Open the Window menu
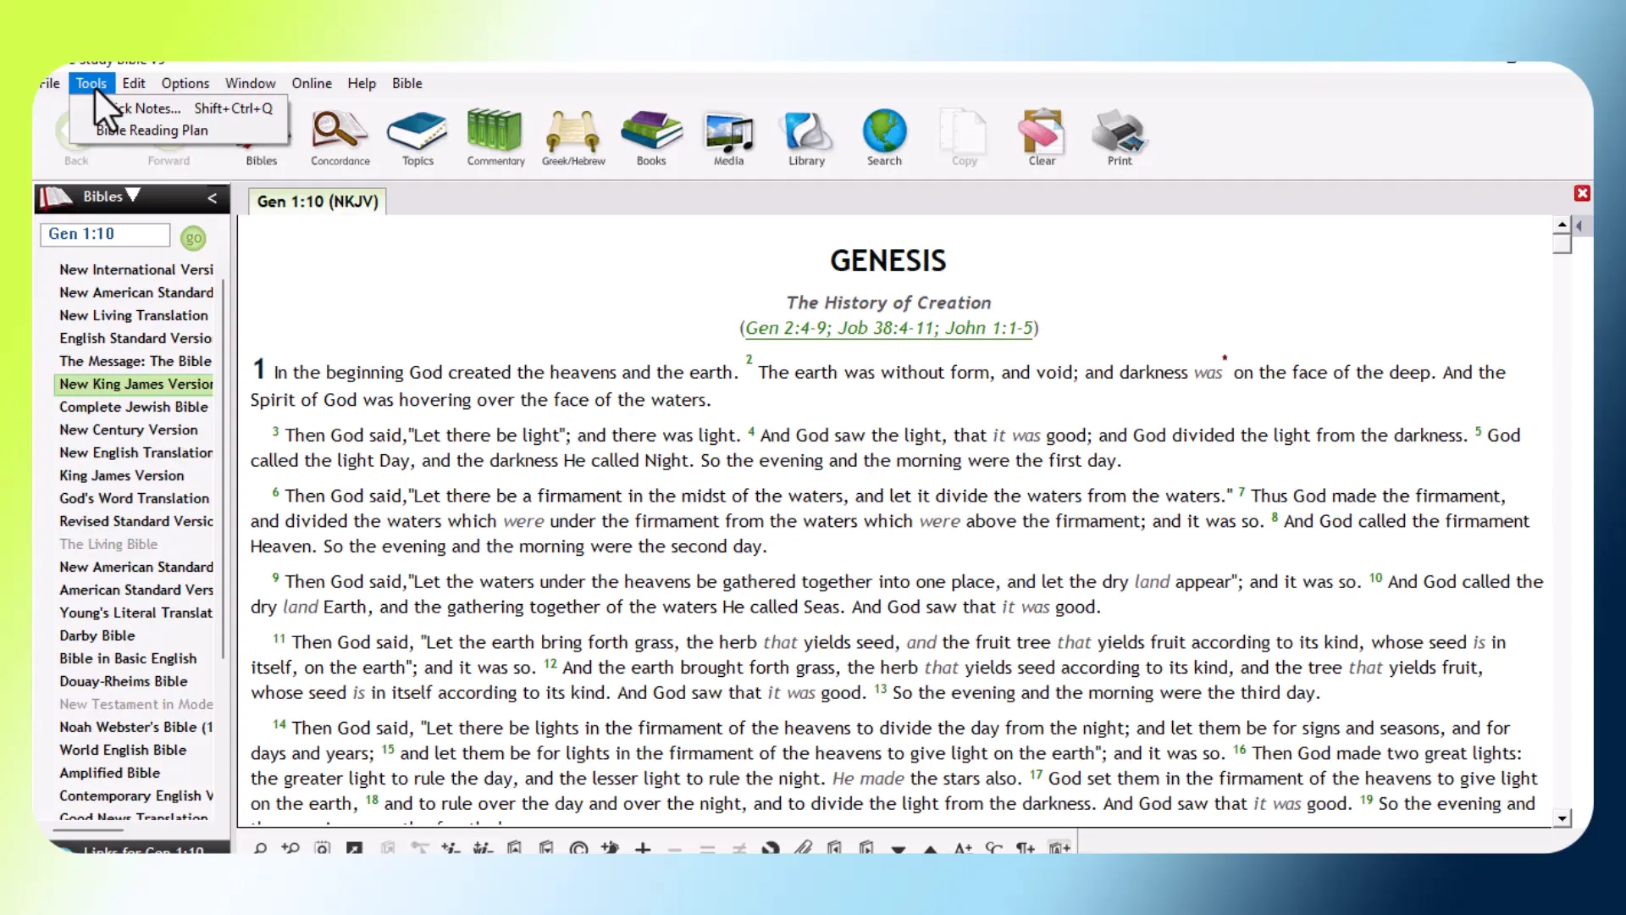The height and width of the screenshot is (915, 1626). click(x=250, y=83)
